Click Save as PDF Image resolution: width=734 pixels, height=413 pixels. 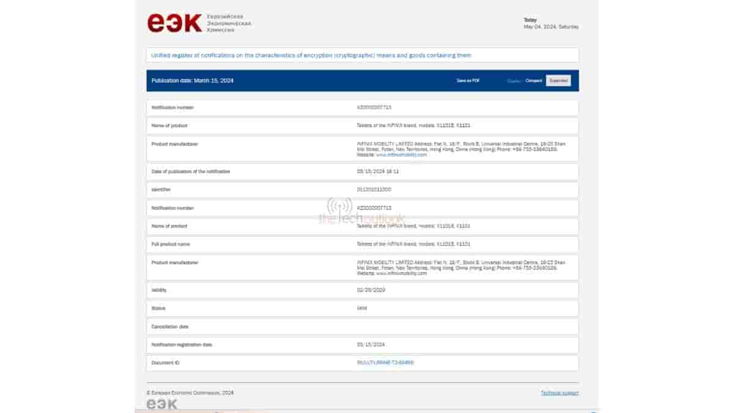point(468,81)
